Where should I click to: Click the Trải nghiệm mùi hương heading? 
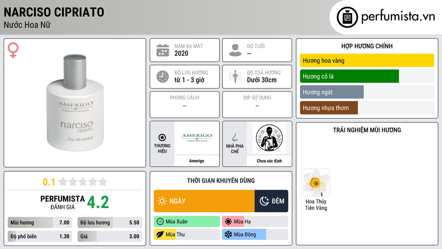[x=367, y=130]
